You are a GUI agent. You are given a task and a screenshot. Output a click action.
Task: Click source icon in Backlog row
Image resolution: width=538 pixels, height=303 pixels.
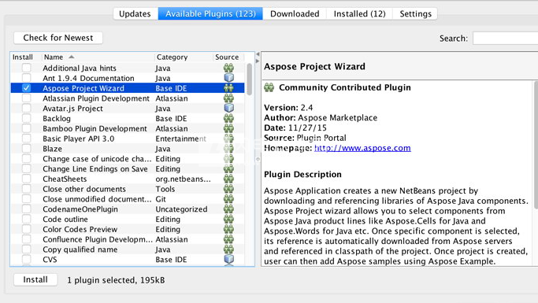coord(229,118)
